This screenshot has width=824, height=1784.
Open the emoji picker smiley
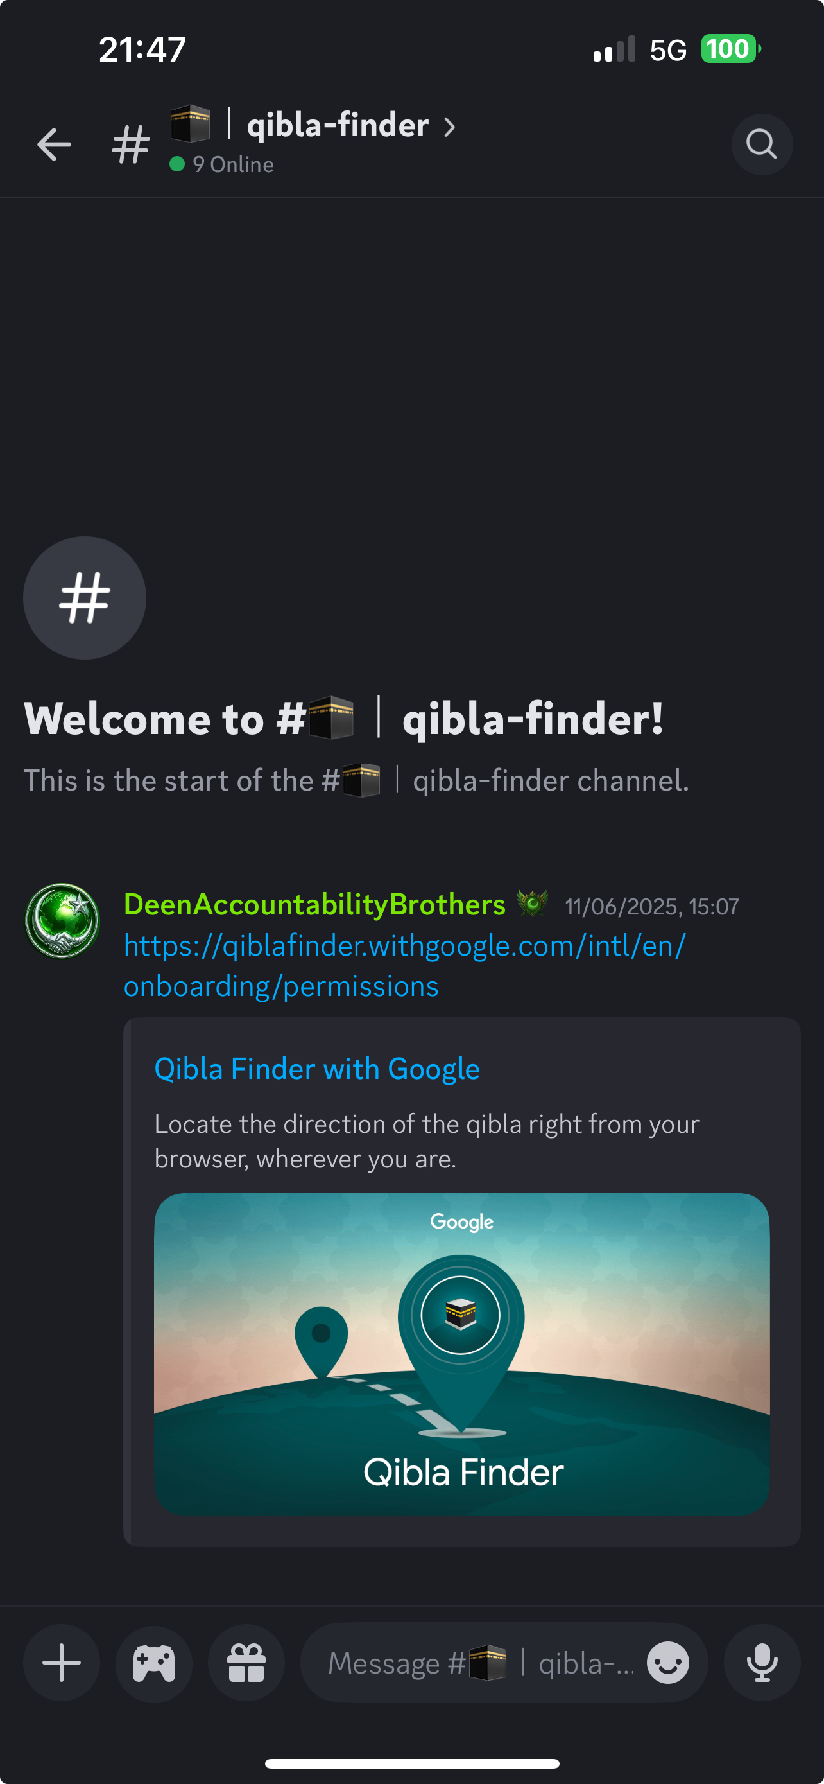click(x=667, y=1663)
